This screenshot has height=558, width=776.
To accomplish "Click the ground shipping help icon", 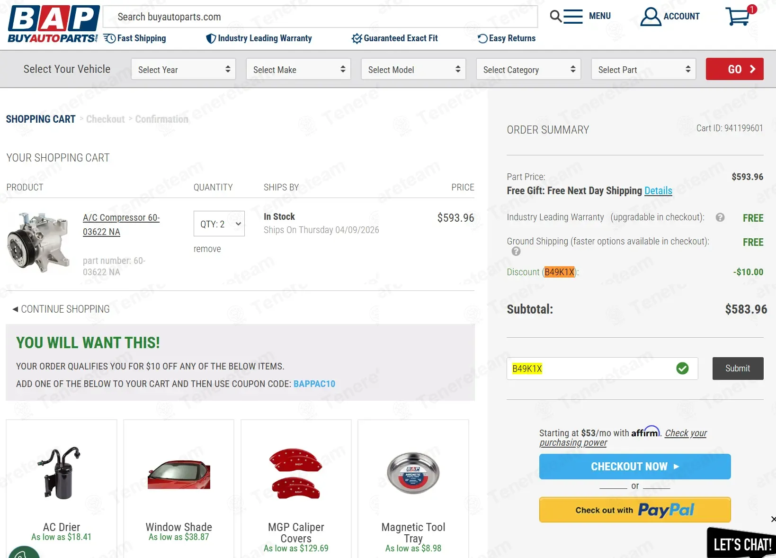I will click(x=516, y=252).
